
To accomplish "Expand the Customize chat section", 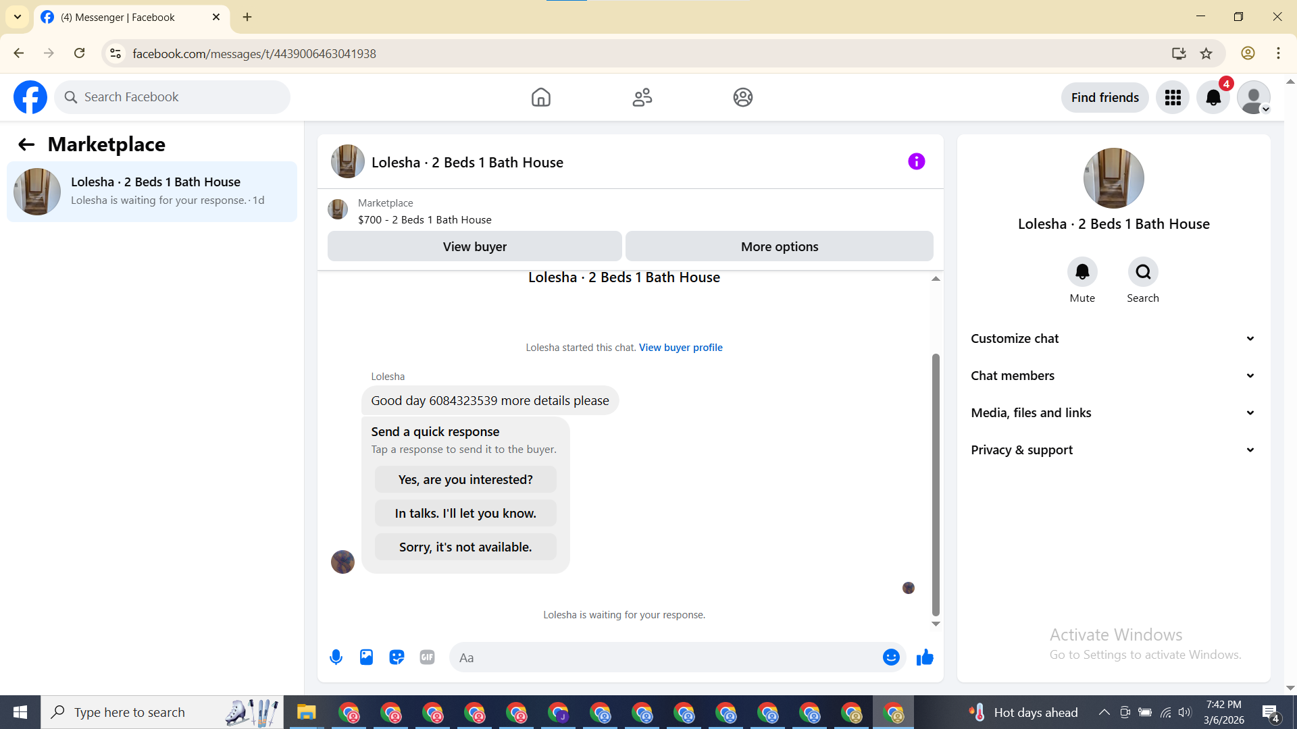I will pos(1113,338).
